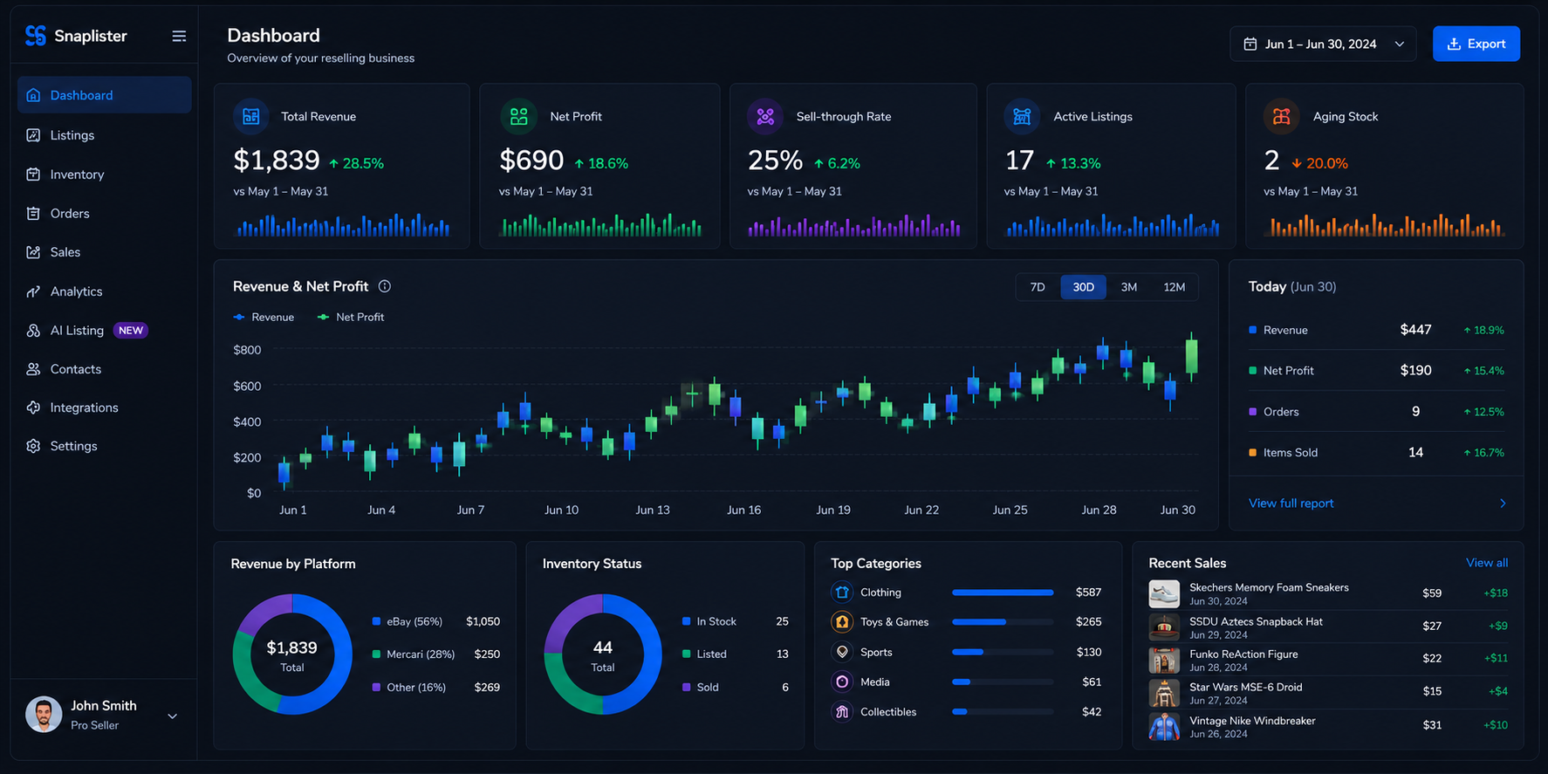Open the Jun 1 – Jun 30, 2024 date dropdown
The image size is (1548, 774).
click(x=1324, y=44)
